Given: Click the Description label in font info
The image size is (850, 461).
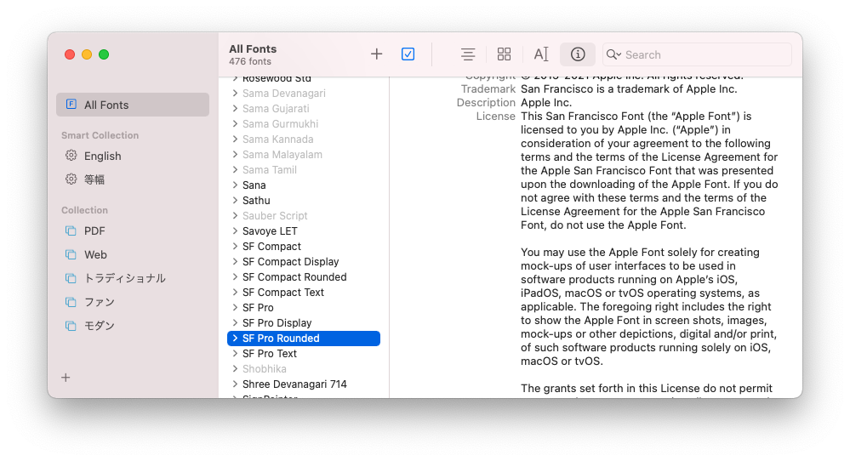Looking at the screenshot, I should (x=486, y=102).
